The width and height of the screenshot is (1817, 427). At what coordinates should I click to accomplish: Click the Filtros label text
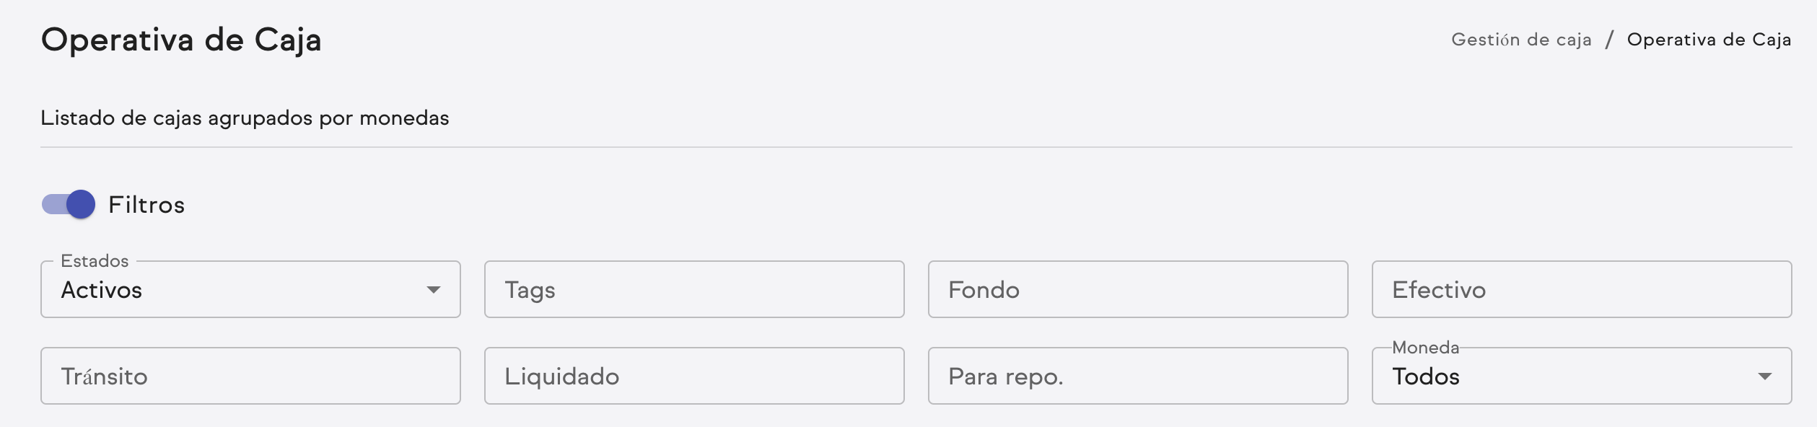pyautogui.click(x=146, y=205)
